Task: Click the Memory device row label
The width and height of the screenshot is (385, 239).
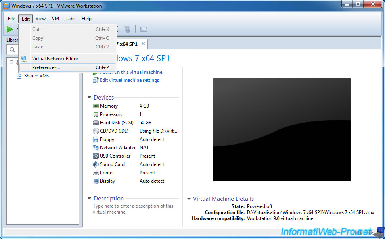Action: (x=109, y=106)
